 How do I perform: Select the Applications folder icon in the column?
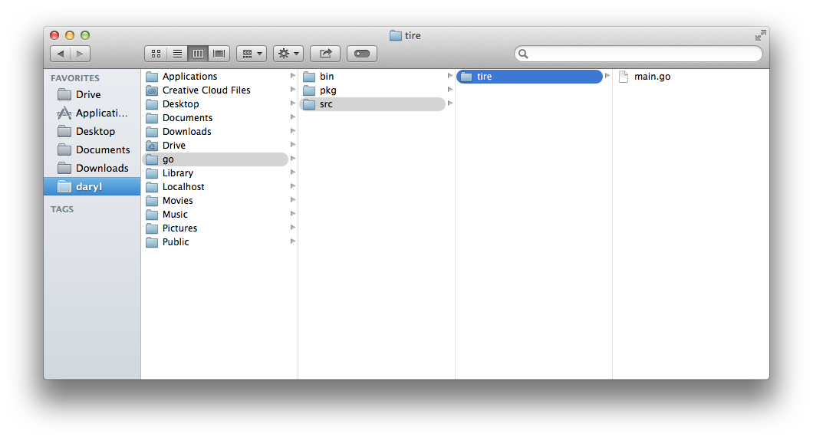152,77
